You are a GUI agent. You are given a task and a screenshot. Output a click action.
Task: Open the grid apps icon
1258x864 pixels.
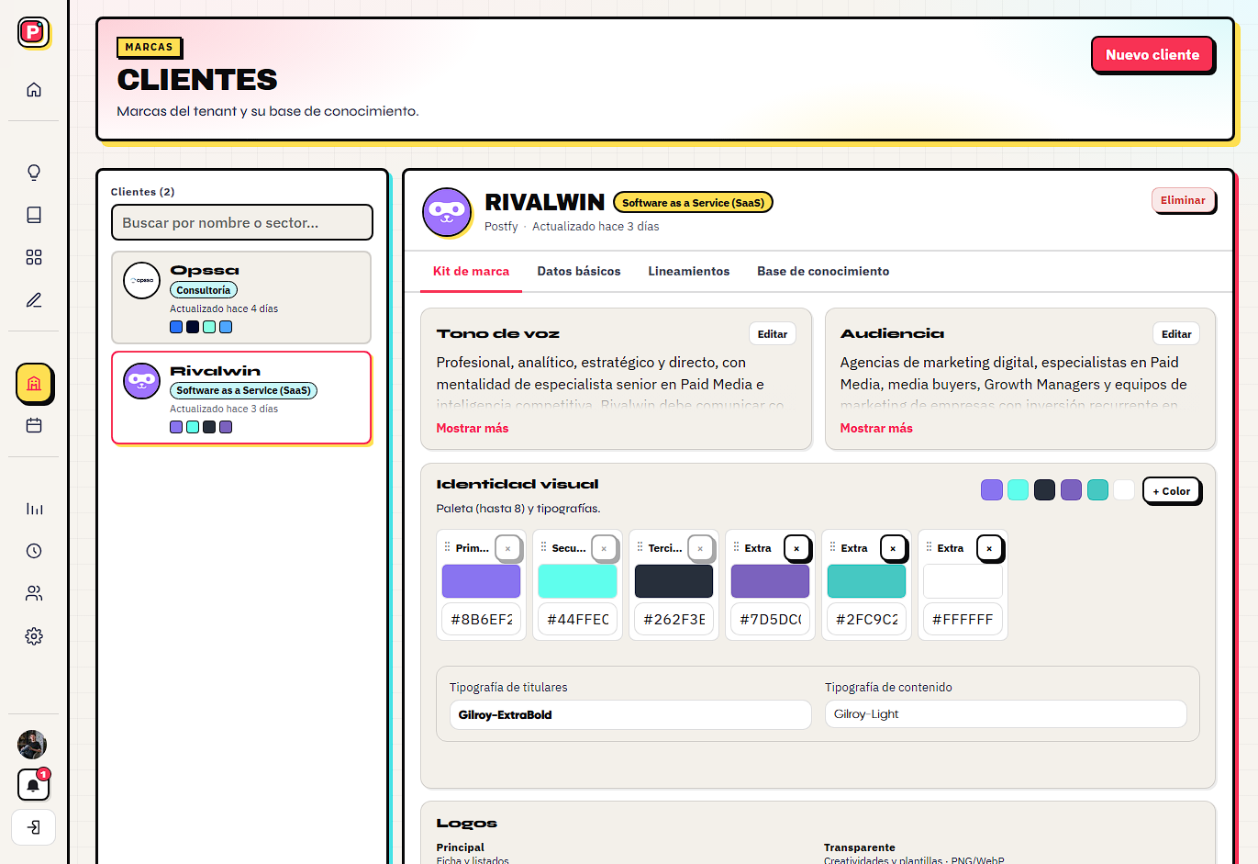pos(34,257)
